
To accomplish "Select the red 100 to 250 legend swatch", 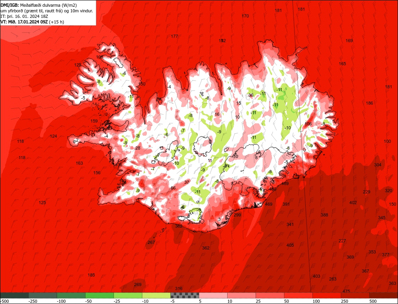I will click(327, 295).
